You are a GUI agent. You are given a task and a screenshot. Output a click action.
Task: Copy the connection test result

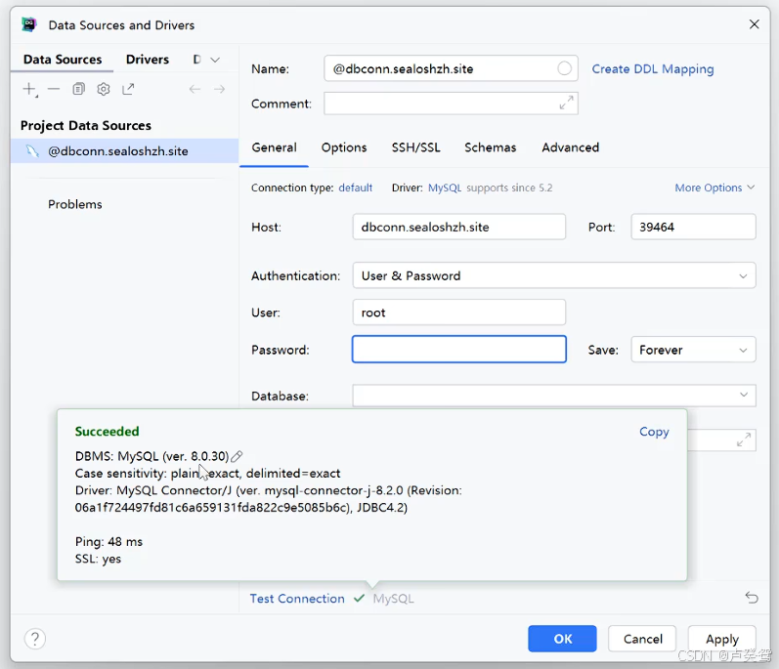[x=654, y=432]
